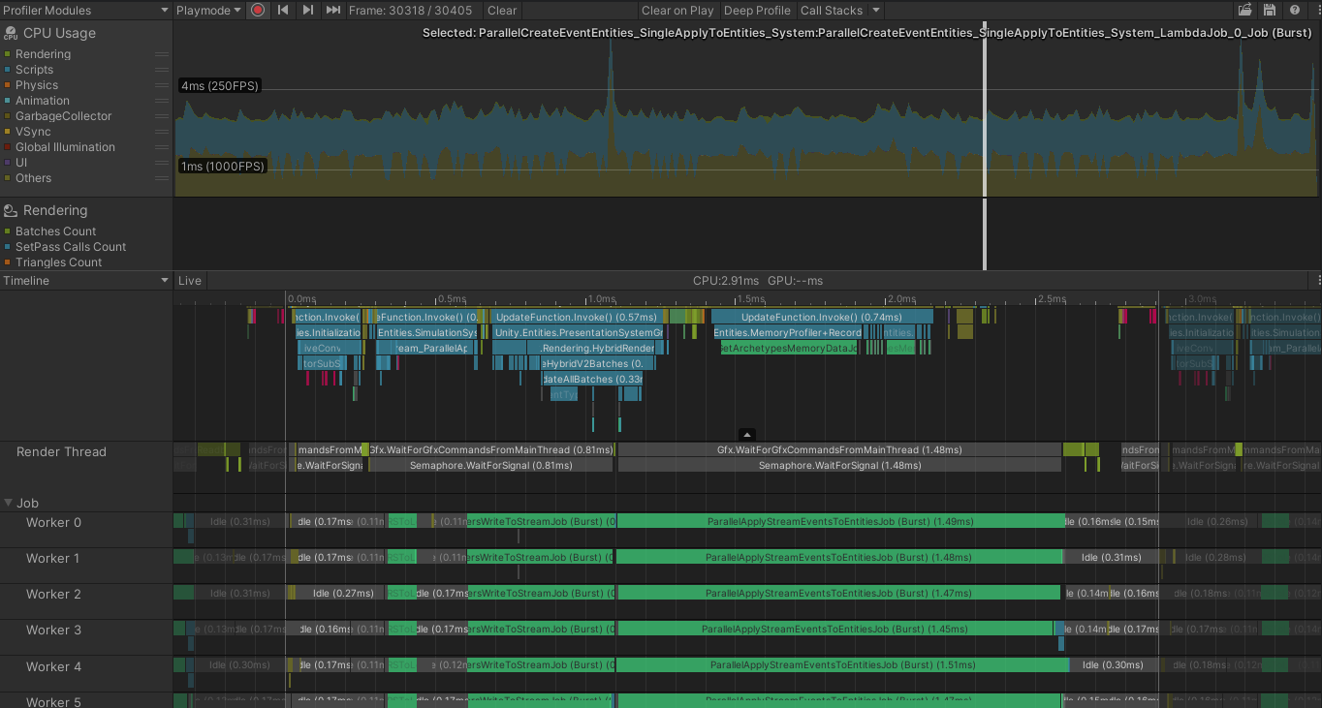Save profile data using the save icon
This screenshot has height=708, width=1322.
point(1271,10)
